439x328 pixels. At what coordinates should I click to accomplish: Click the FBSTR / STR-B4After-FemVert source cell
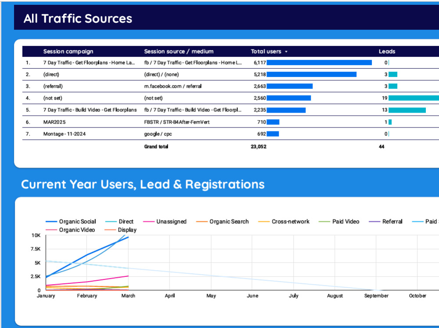tap(176, 122)
